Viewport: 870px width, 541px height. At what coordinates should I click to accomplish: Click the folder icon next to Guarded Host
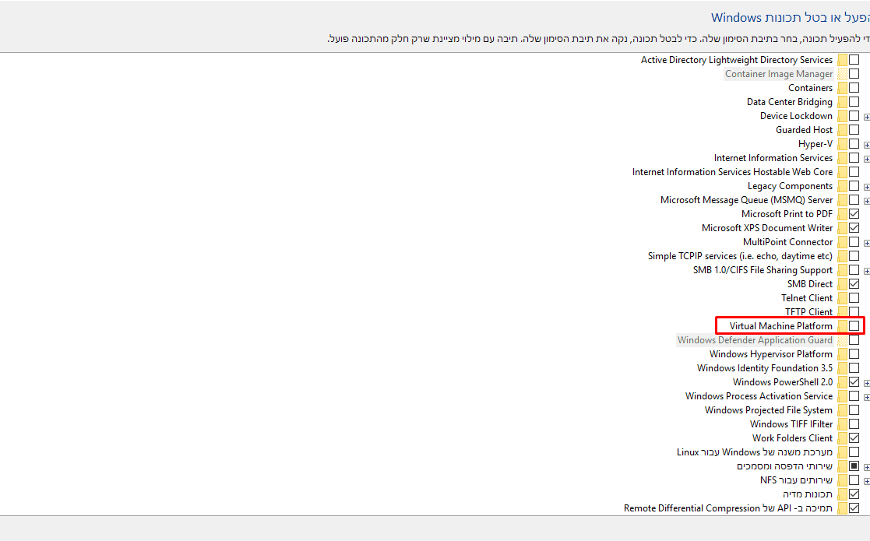(842, 130)
